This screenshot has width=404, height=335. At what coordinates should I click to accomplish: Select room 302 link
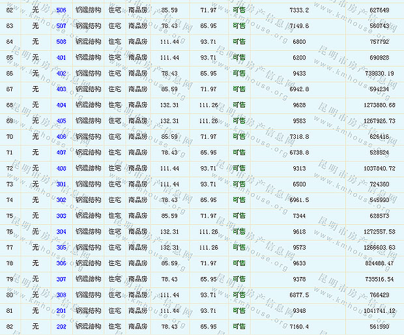(x=61, y=200)
